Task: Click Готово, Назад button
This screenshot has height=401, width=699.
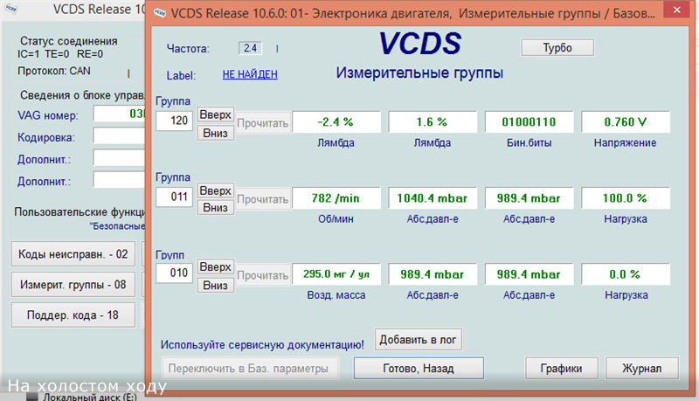Action: point(419,368)
